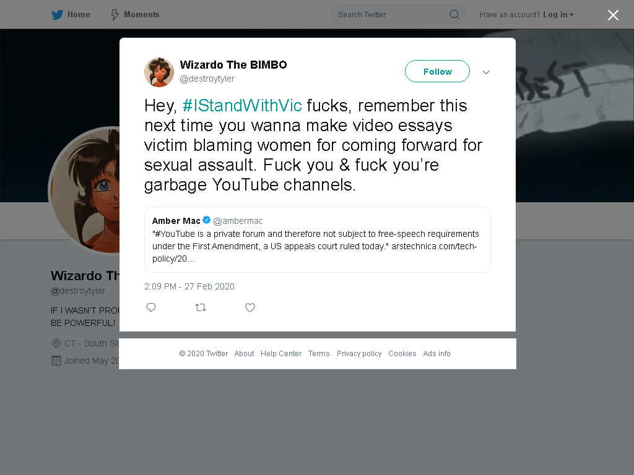Viewport: 634px width, 475px height.
Task: Open the Privacy policy footer link
Action: [359, 353]
